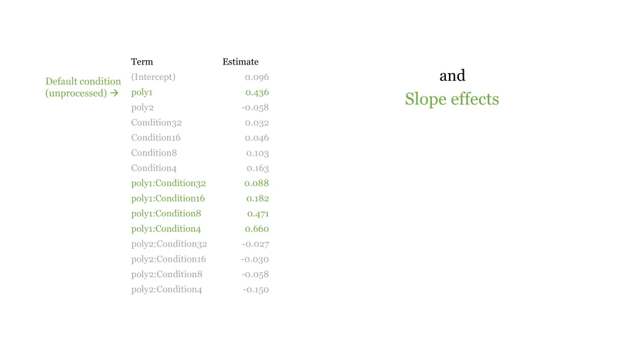Image resolution: width=629 pixels, height=354 pixels.
Task: Click the 'Slope effects' green heading
Action: click(x=452, y=100)
